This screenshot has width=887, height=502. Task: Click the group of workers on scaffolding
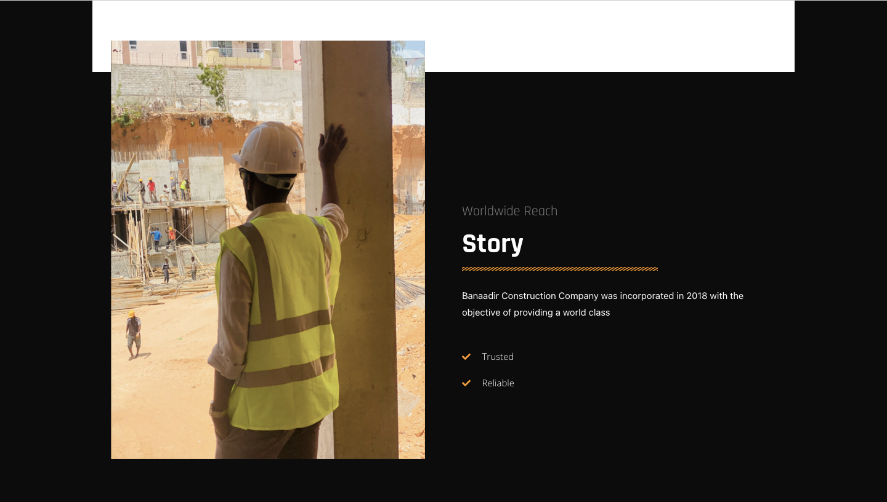[x=151, y=189]
